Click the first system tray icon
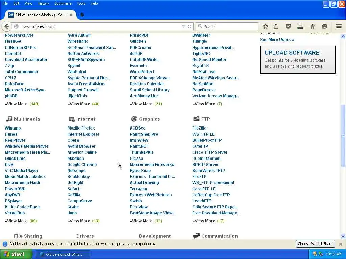This screenshot has width=346, height=259. [315, 254]
